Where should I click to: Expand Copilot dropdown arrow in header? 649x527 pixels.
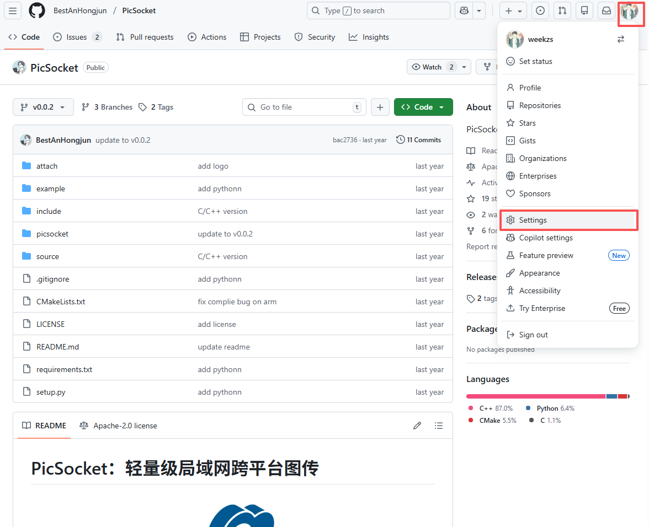[479, 10]
